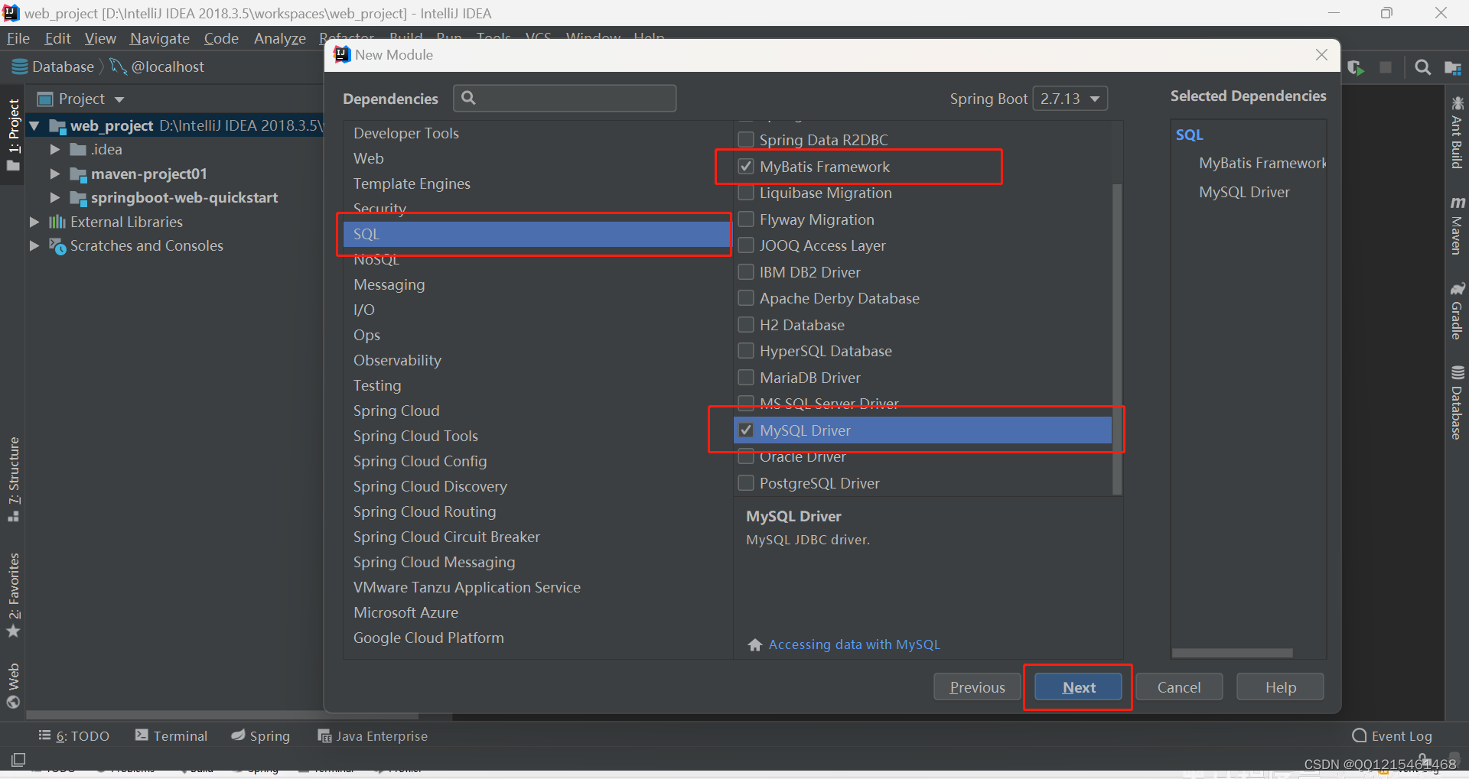Click the Scratches and Consoles icon

click(57, 246)
